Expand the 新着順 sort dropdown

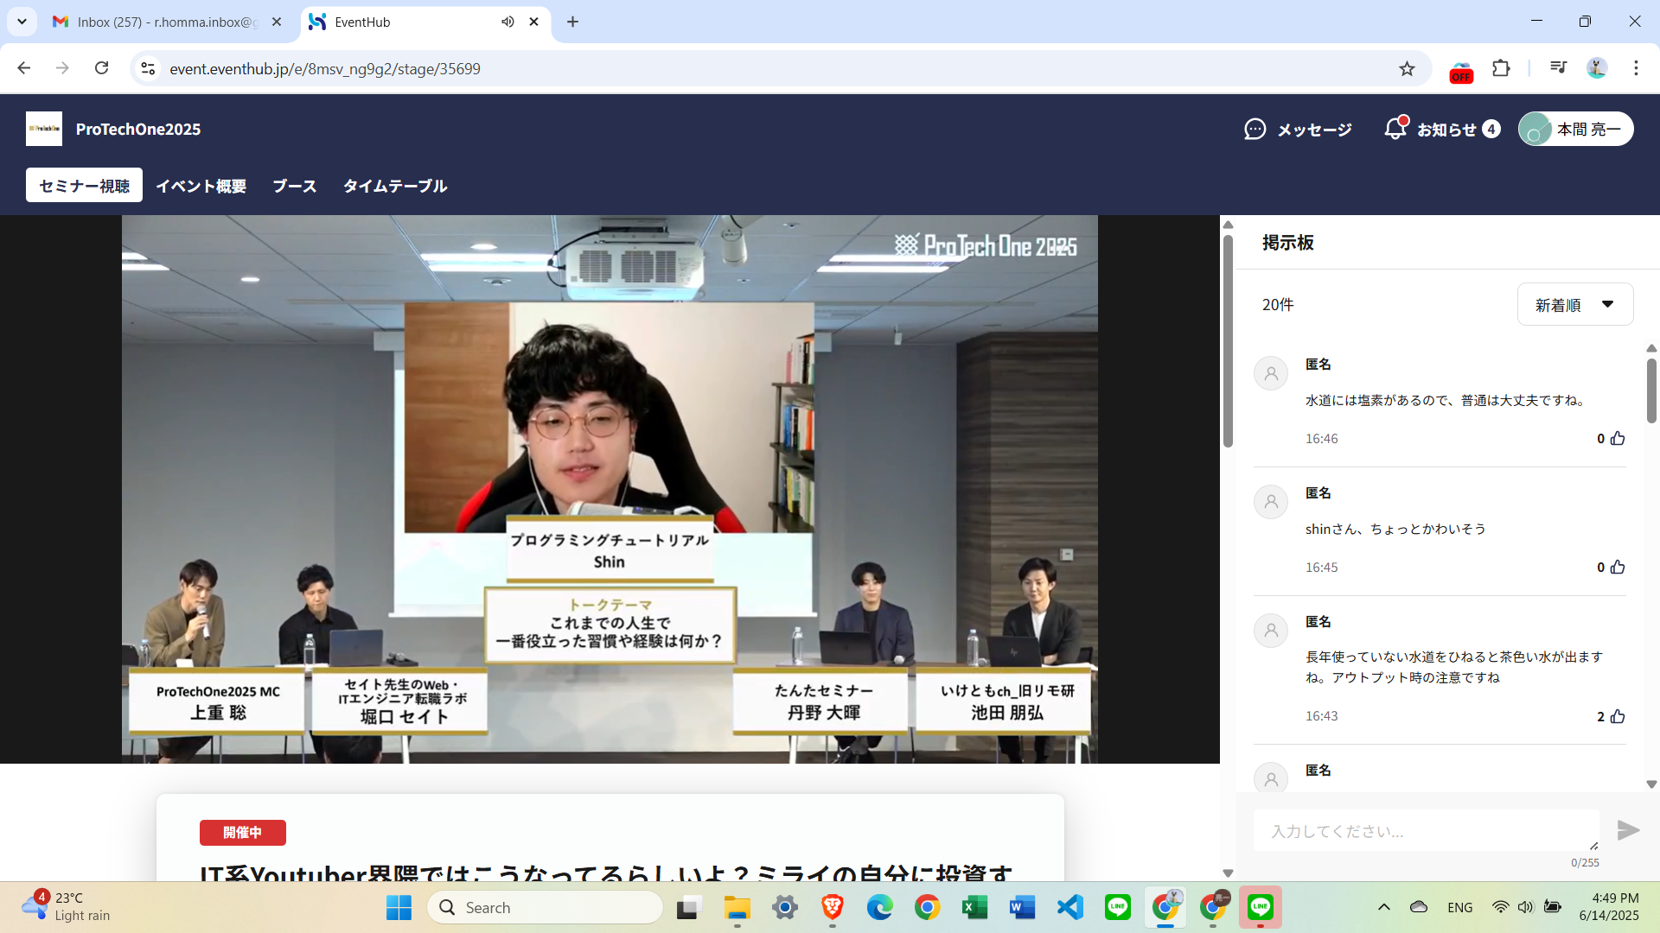coord(1574,304)
